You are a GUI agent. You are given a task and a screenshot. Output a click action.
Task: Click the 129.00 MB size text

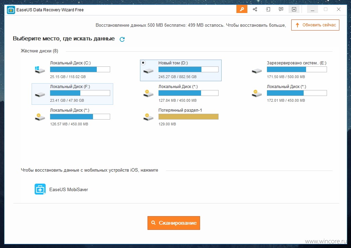pyautogui.click(x=167, y=124)
